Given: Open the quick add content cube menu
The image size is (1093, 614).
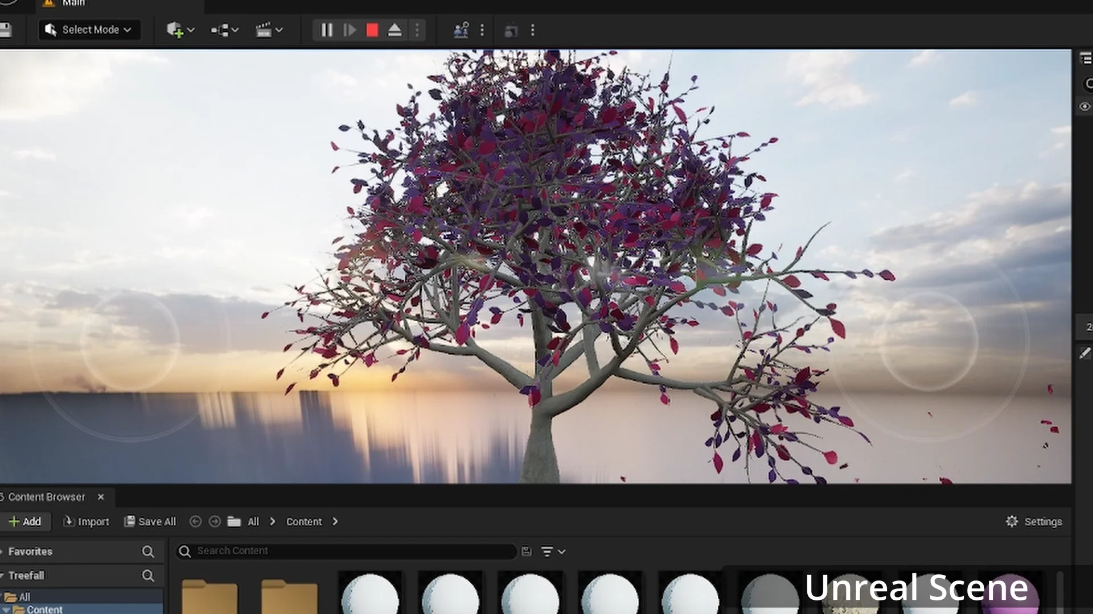Looking at the screenshot, I should 180,30.
